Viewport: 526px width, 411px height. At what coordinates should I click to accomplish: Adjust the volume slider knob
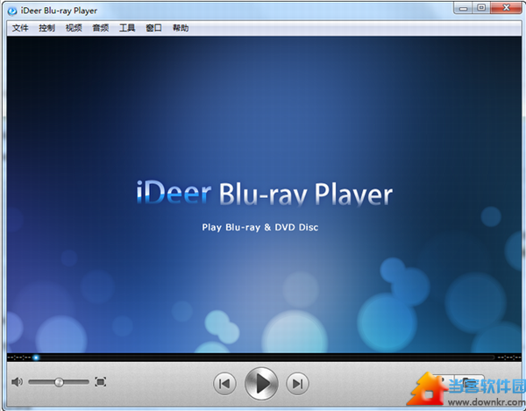(59, 382)
